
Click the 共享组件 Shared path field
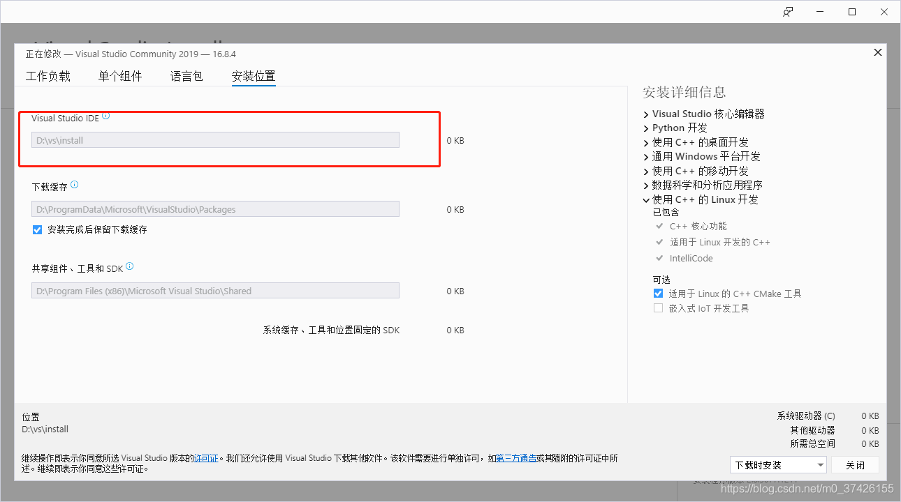click(x=215, y=291)
